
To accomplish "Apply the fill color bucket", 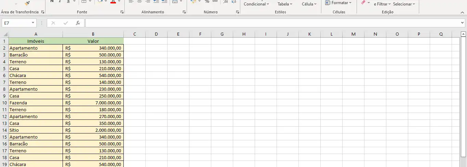I will click(101, 1).
